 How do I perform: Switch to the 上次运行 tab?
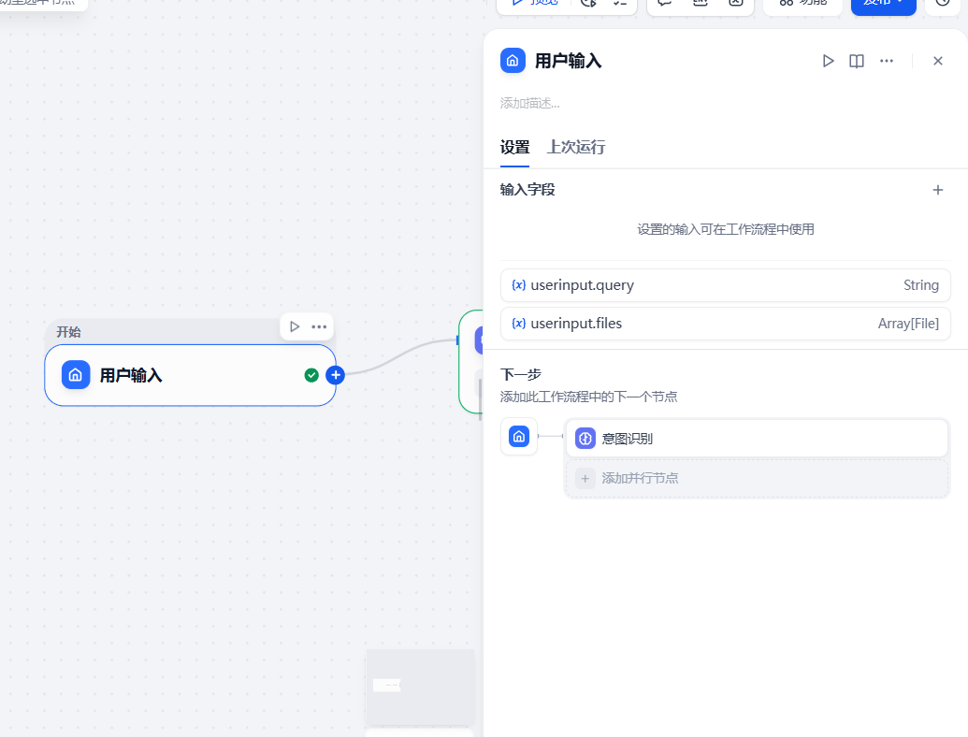coord(575,148)
